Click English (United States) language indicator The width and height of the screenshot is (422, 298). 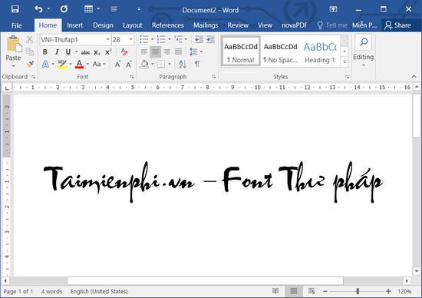99,291
